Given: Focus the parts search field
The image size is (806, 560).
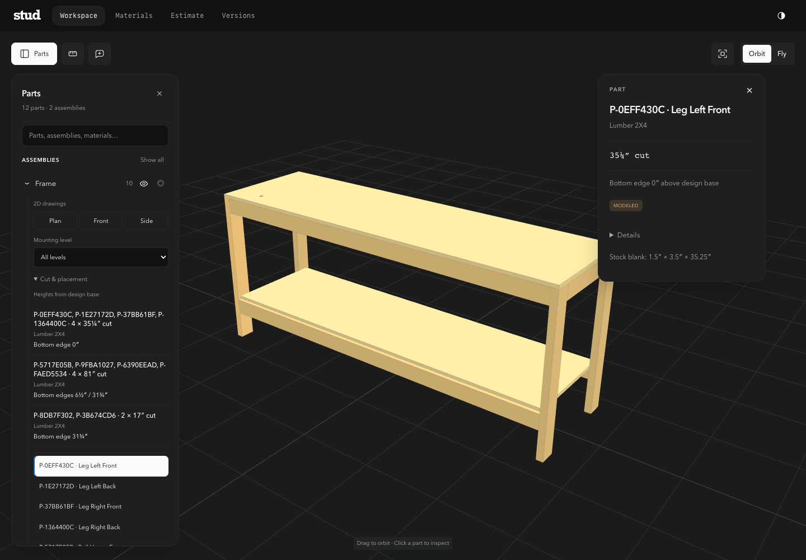Looking at the screenshot, I should 95,136.
